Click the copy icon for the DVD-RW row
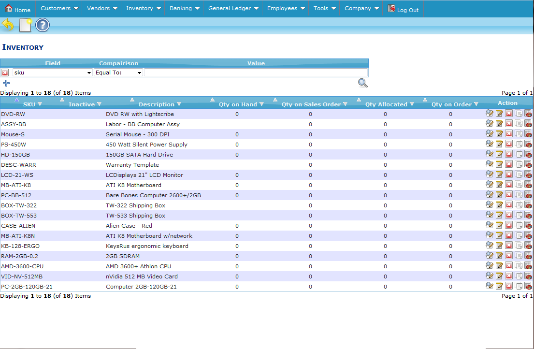534x349 pixels. [519, 114]
